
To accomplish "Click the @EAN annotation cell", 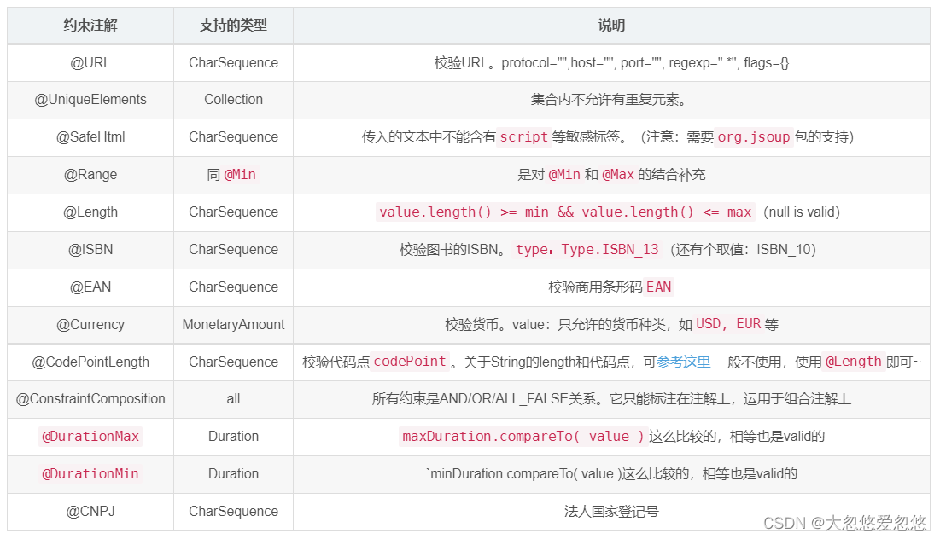I will [90, 287].
